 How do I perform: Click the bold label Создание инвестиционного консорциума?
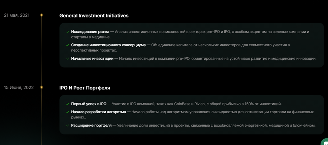pyautogui.click(x=108, y=45)
